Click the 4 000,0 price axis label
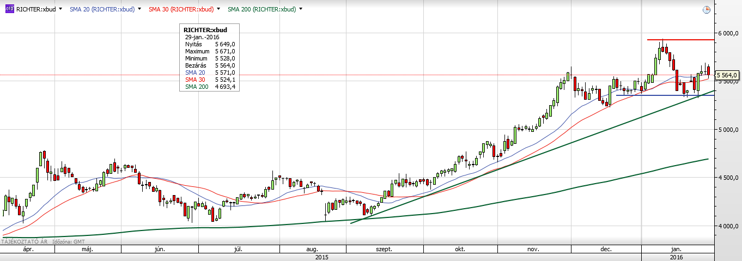 pyautogui.click(x=729, y=226)
